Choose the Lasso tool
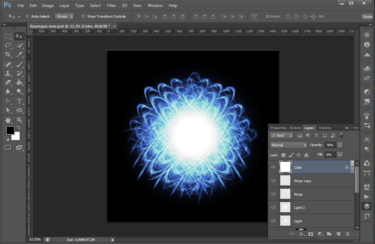The width and height of the screenshot is (375, 244). (x=8, y=45)
